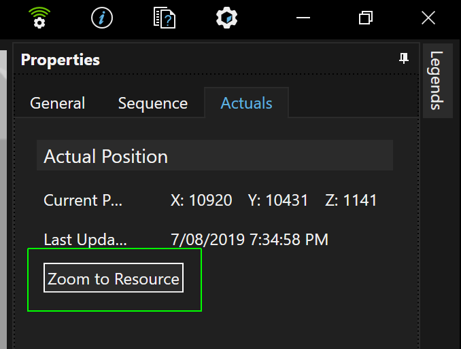Screen dimensions: 461x349
Task: Click the last updated timestamp value
Action: coord(250,240)
